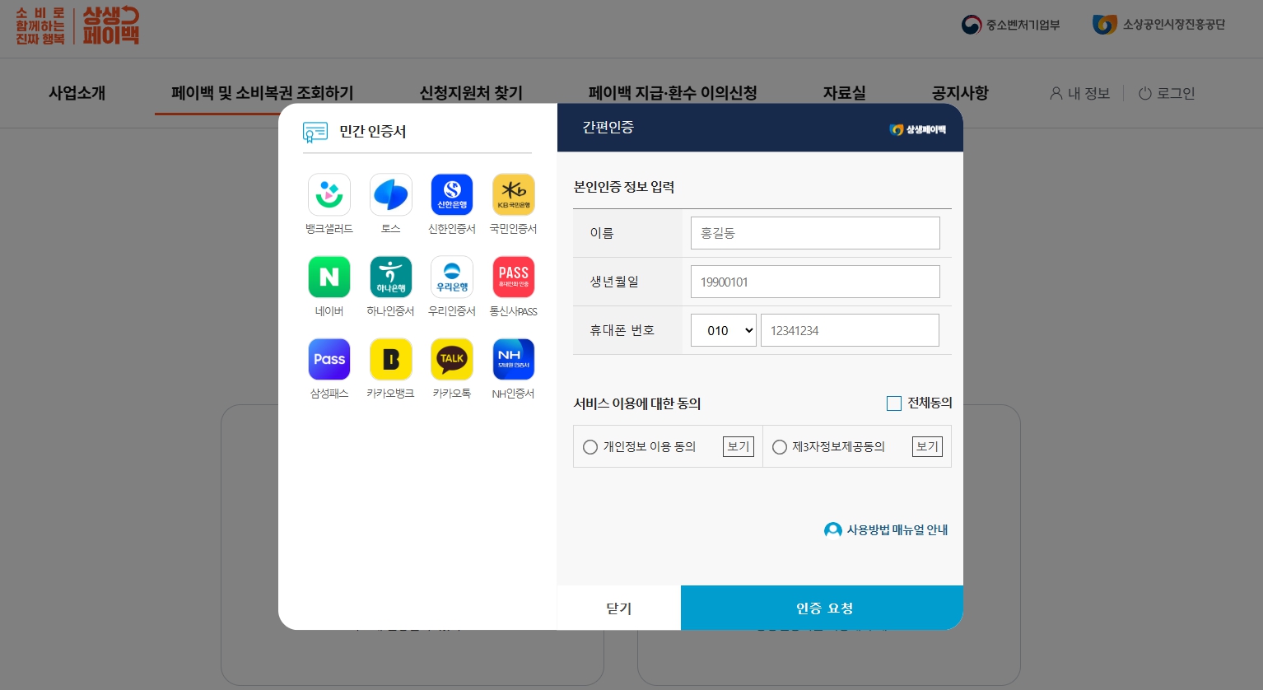Open the 사용방법 매뉴얼 안내 link
The width and height of the screenshot is (1263, 690).
tap(886, 529)
